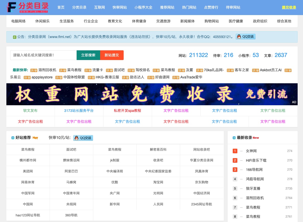Screen dimensions: 303x222
Task: Open 美团网 in recommended sites
Action: pyautogui.click(x=28, y=171)
